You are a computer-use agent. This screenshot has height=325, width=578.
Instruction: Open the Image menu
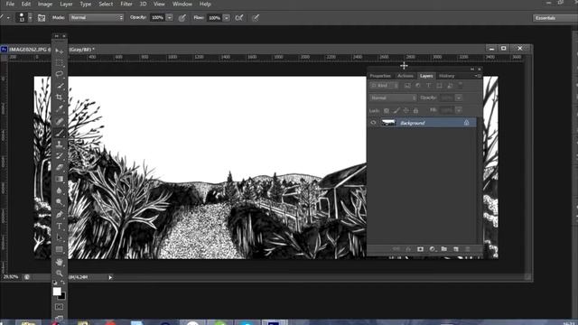(x=45, y=4)
